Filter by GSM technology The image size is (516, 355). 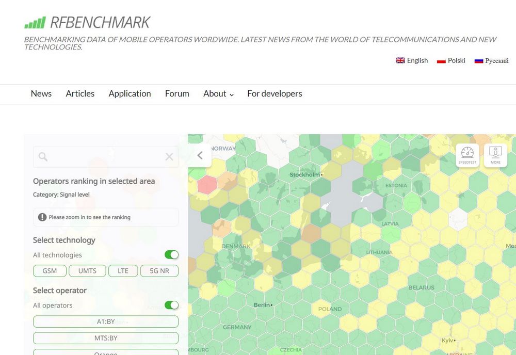point(50,271)
